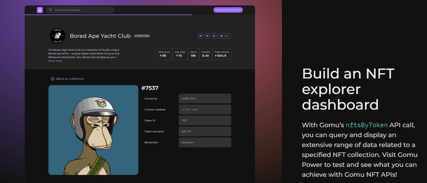Expand description with Read more
427x183 pixels.
coord(55,61)
